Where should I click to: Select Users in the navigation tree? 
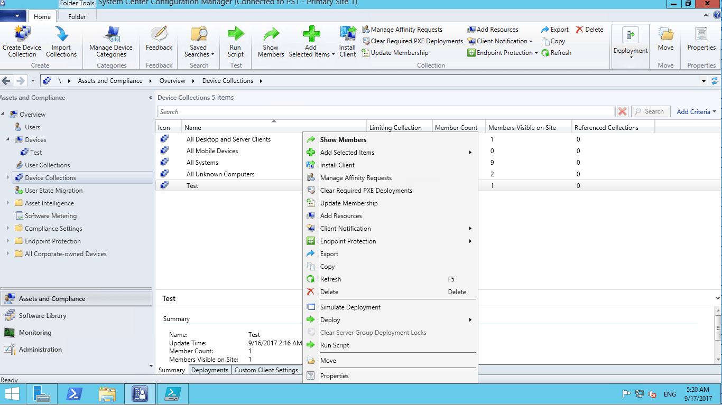(x=33, y=127)
